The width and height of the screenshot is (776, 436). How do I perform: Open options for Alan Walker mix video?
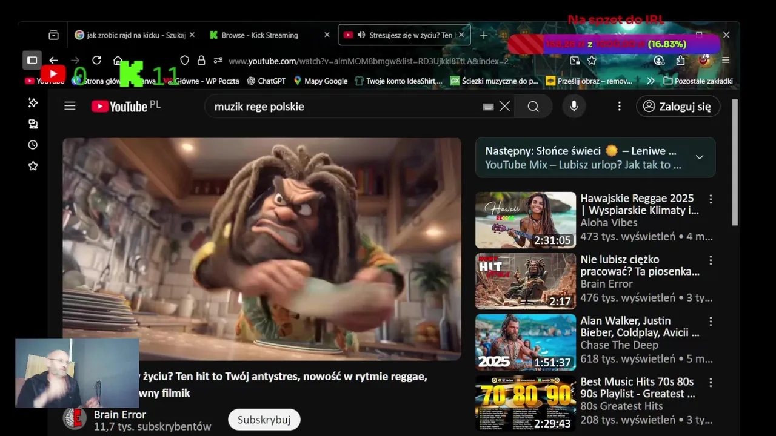click(711, 321)
